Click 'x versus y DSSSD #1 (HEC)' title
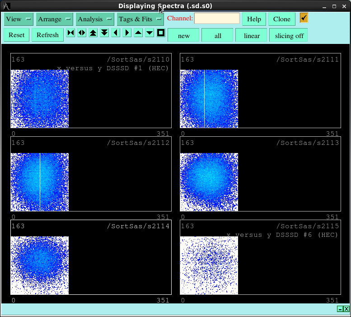351x317 pixels. [113, 68]
